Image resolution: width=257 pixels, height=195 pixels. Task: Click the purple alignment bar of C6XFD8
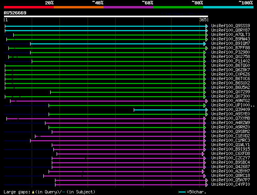(x=131, y=154)
